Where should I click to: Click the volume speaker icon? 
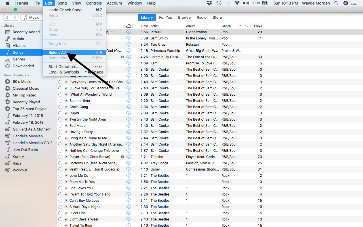[x=246, y=3]
